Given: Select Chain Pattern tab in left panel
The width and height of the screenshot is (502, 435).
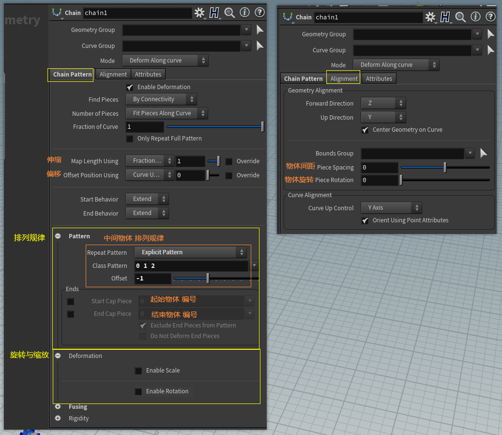Looking at the screenshot, I should point(72,74).
